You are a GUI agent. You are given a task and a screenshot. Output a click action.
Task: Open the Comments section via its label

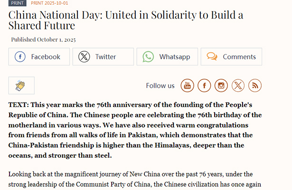239,57
